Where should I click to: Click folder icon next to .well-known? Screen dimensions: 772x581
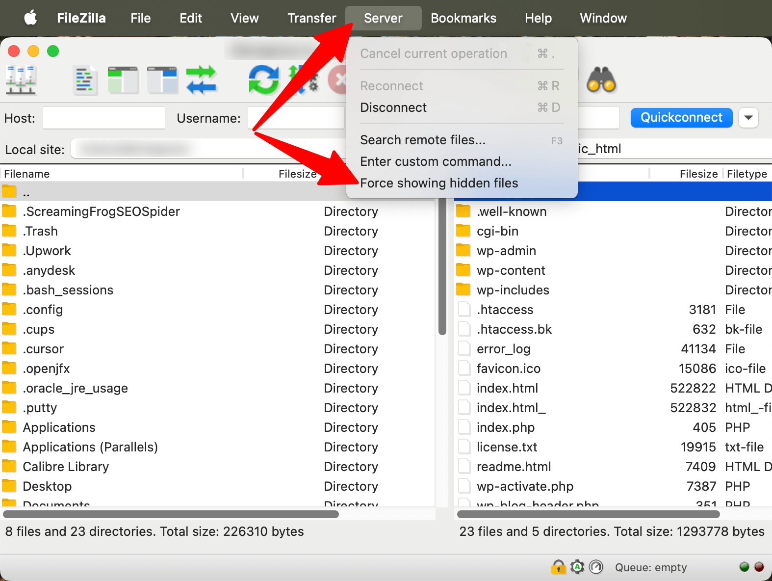click(463, 211)
